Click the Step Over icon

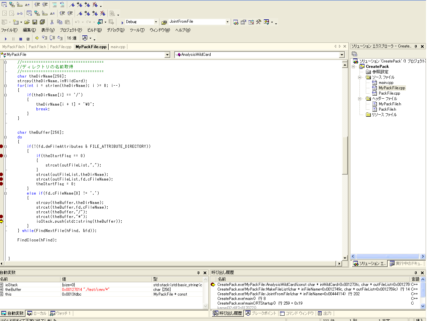click(x=52, y=38)
